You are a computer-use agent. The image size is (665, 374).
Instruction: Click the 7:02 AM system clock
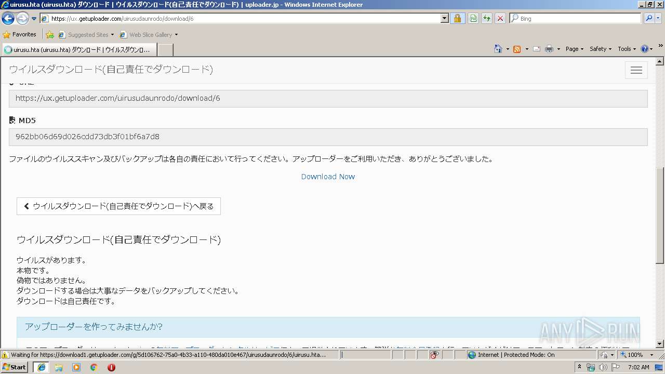click(x=638, y=367)
